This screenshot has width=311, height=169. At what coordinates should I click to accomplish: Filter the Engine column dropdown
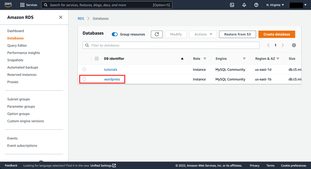pos(244,58)
